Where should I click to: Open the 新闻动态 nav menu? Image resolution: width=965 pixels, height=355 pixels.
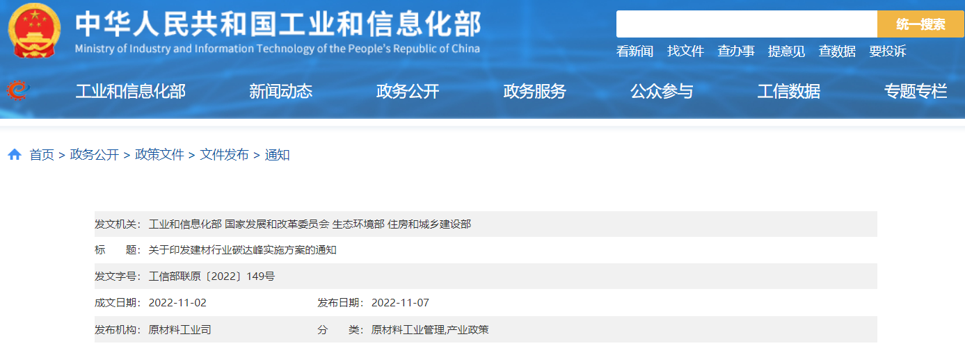(x=281, y=91)
